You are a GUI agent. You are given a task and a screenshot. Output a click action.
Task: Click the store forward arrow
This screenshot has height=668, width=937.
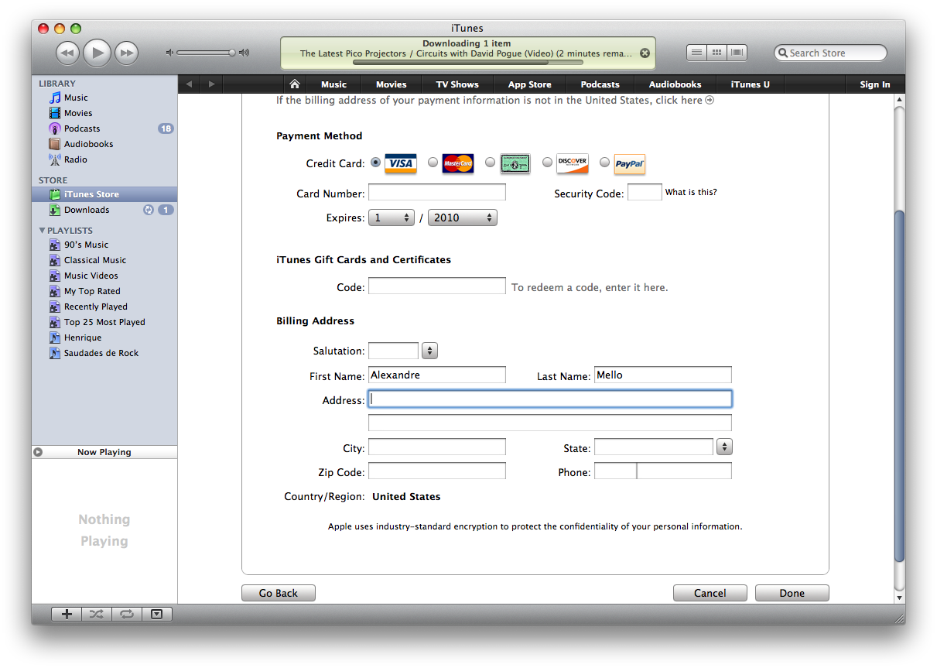pyautogui.click(x=210, y=84)
